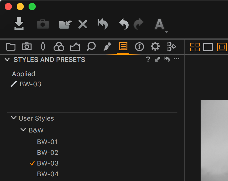228x181 pixels.
Task: Open the Auto adjust A dropdown
Action: [161, 25]
